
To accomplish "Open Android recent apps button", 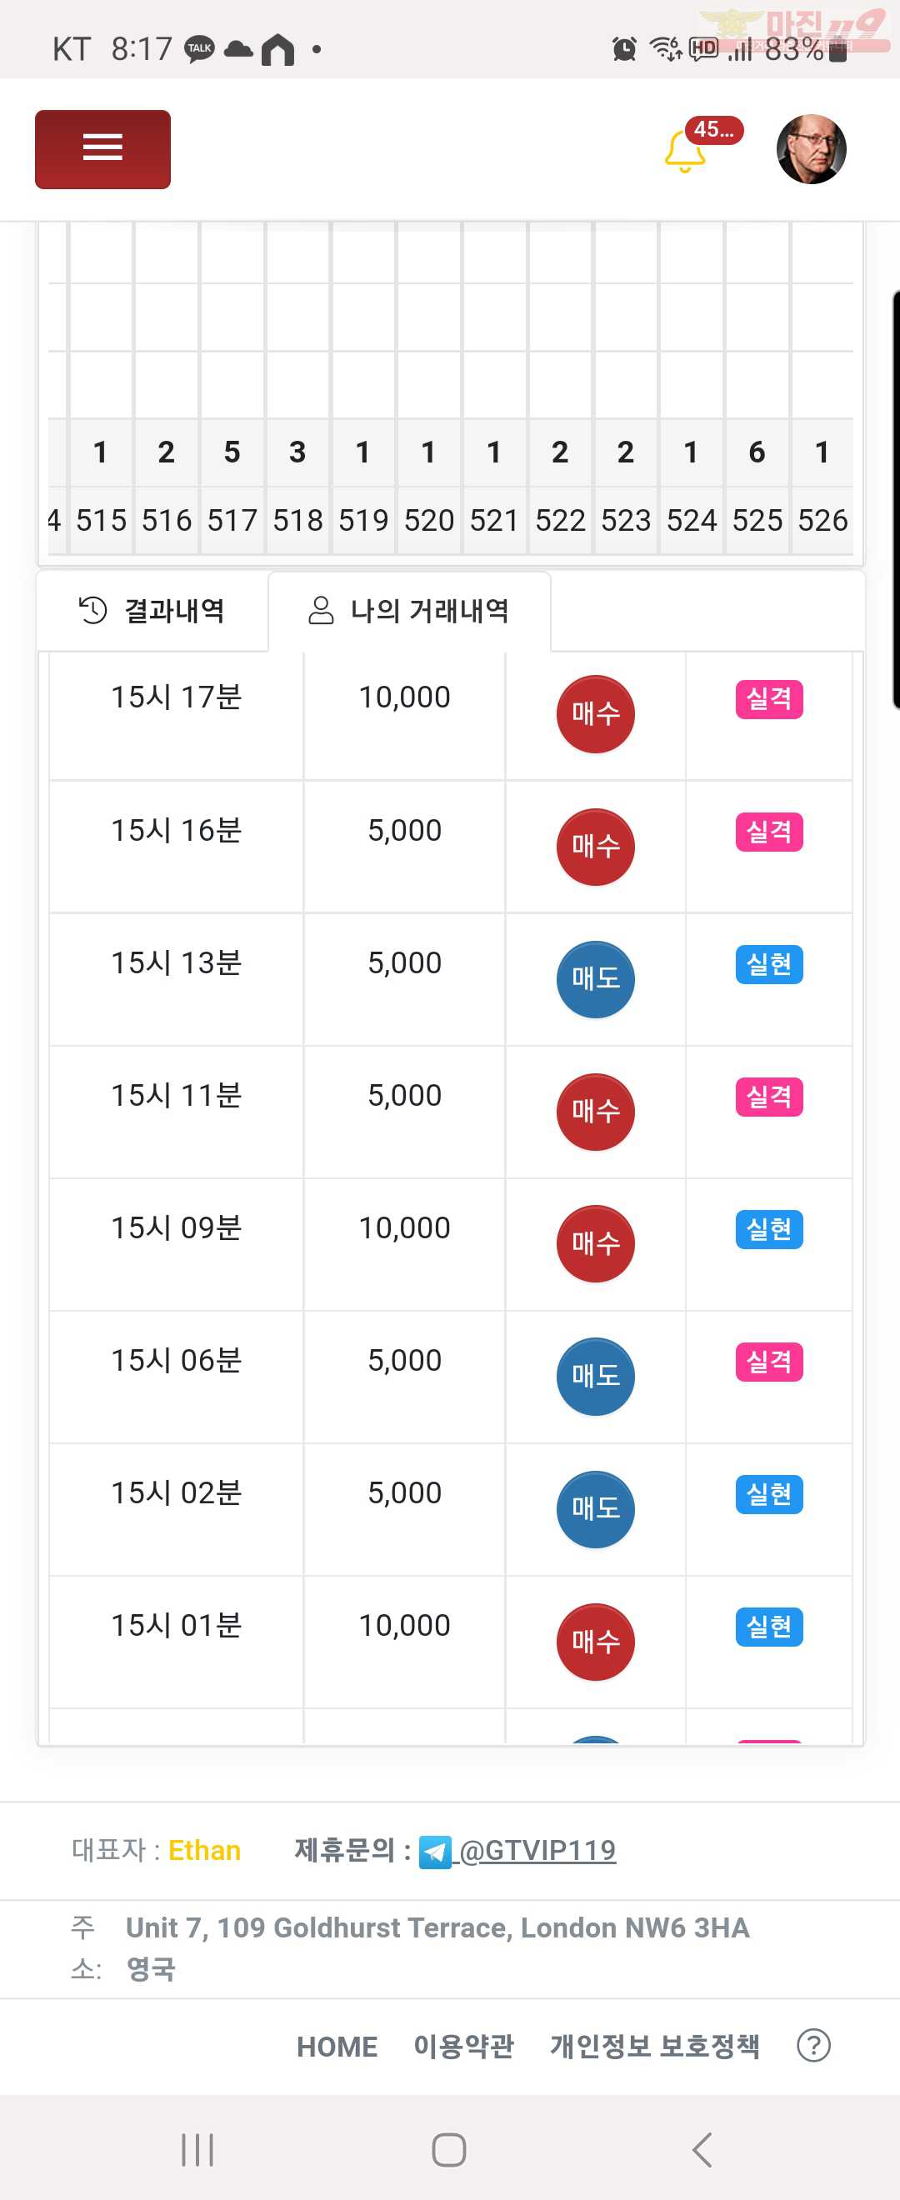I will pyautogui.click(x=197, y=2149).
